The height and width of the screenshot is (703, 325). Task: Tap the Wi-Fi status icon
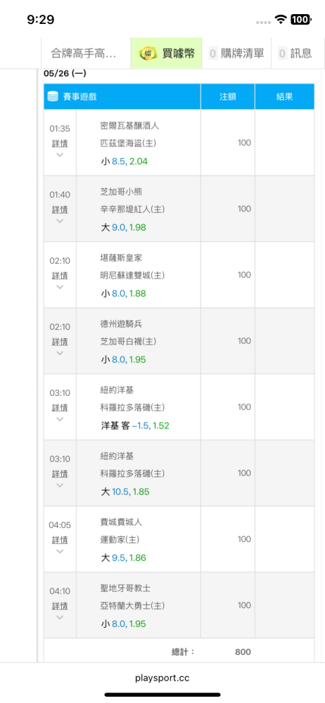click(x=281, y=19)
